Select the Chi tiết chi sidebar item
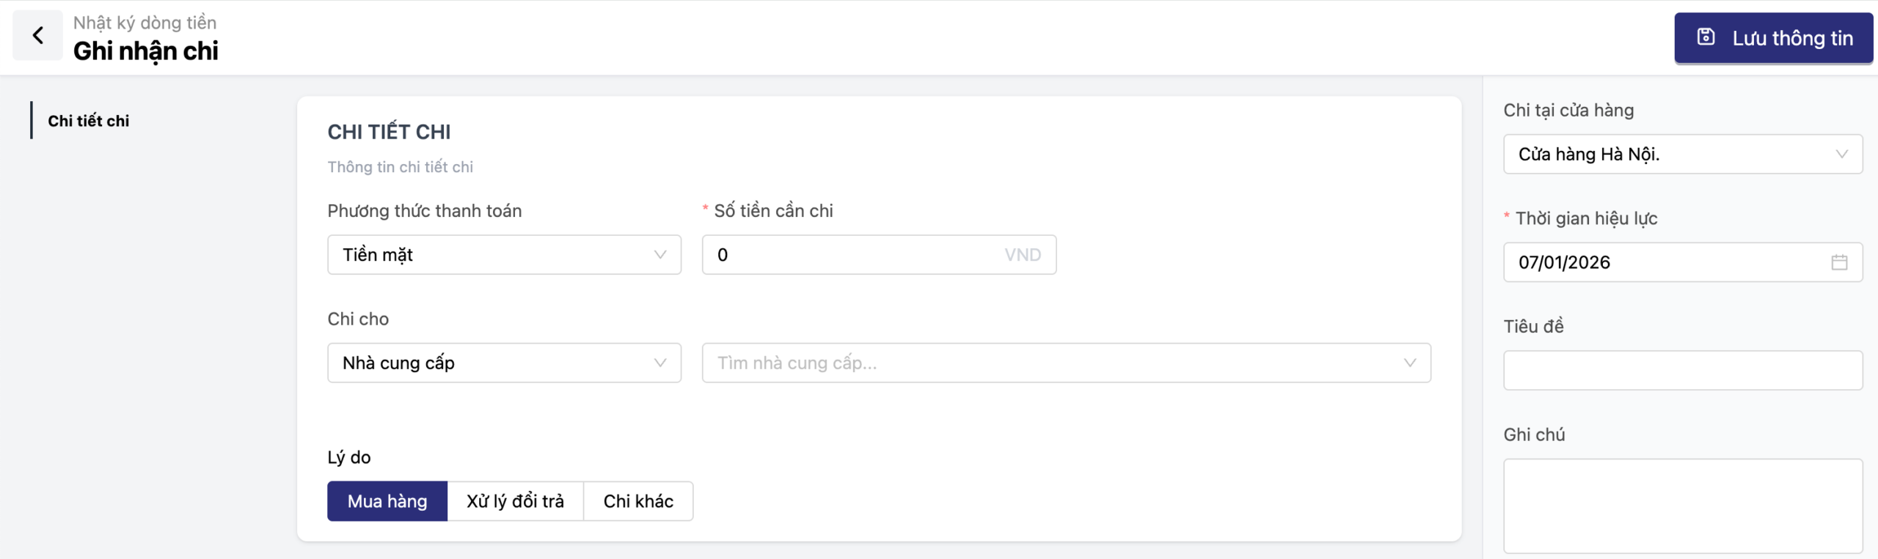Screen dimensions: 1878x559 point(88,121)
